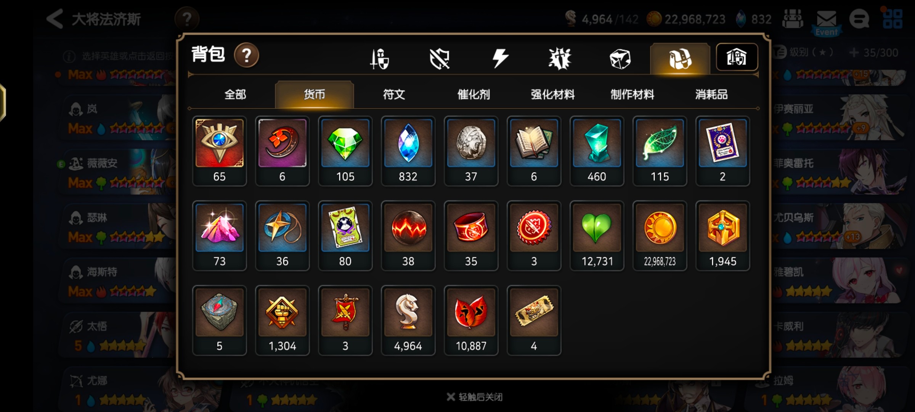Click the back arrow beside 大将法济斯
The image size is (915, 412).
click(55, 19)
